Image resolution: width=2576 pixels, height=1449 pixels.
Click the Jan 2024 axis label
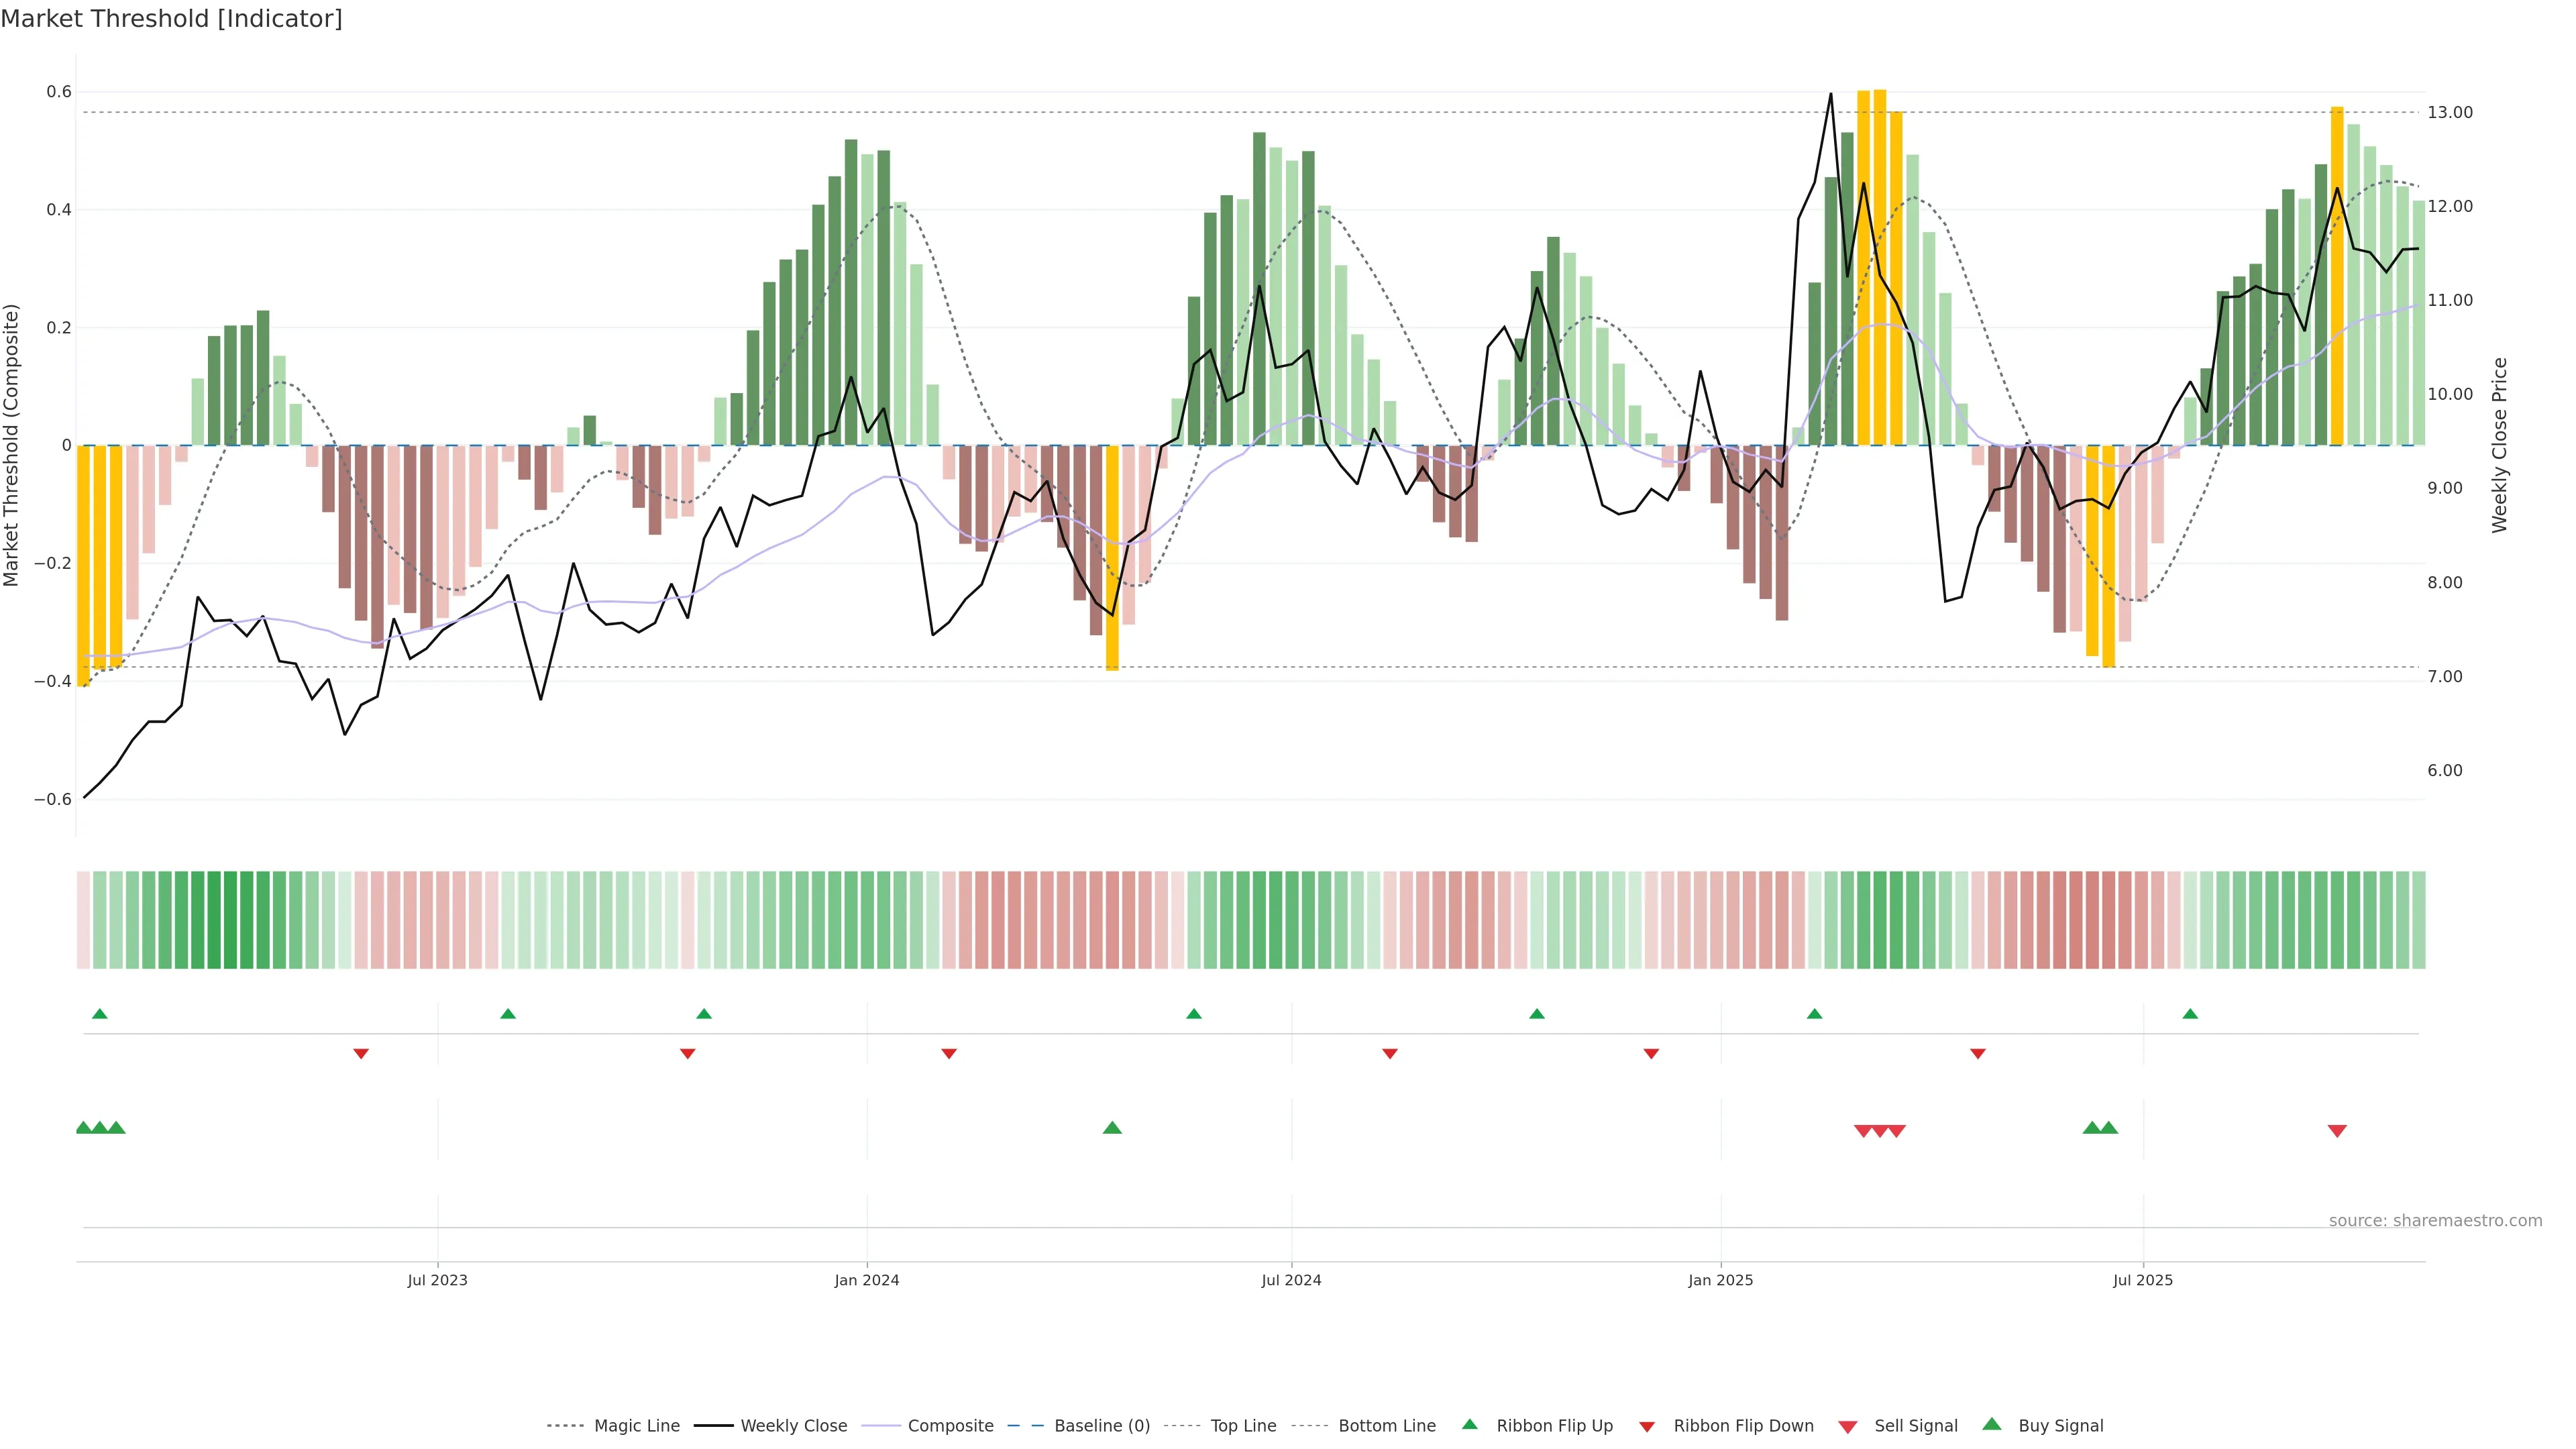(x=866, y=1280)
